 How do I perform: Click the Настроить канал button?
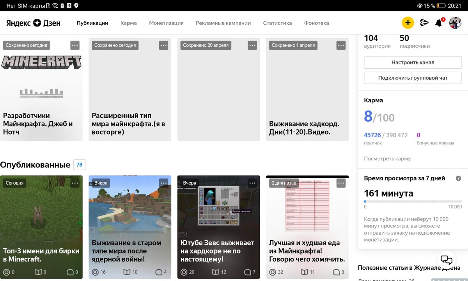(413, 62)
